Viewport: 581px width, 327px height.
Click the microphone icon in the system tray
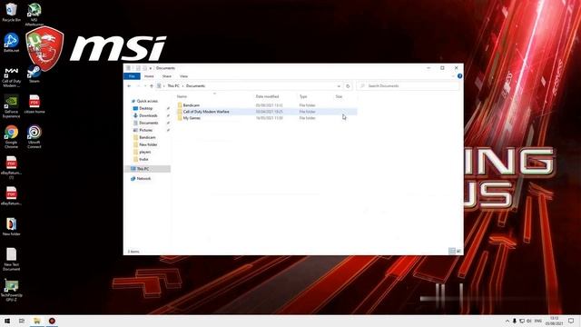(515, 321)
